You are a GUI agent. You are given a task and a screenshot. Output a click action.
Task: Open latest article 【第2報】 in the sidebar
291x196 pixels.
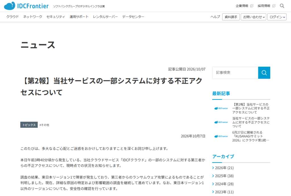coord(251,108)
